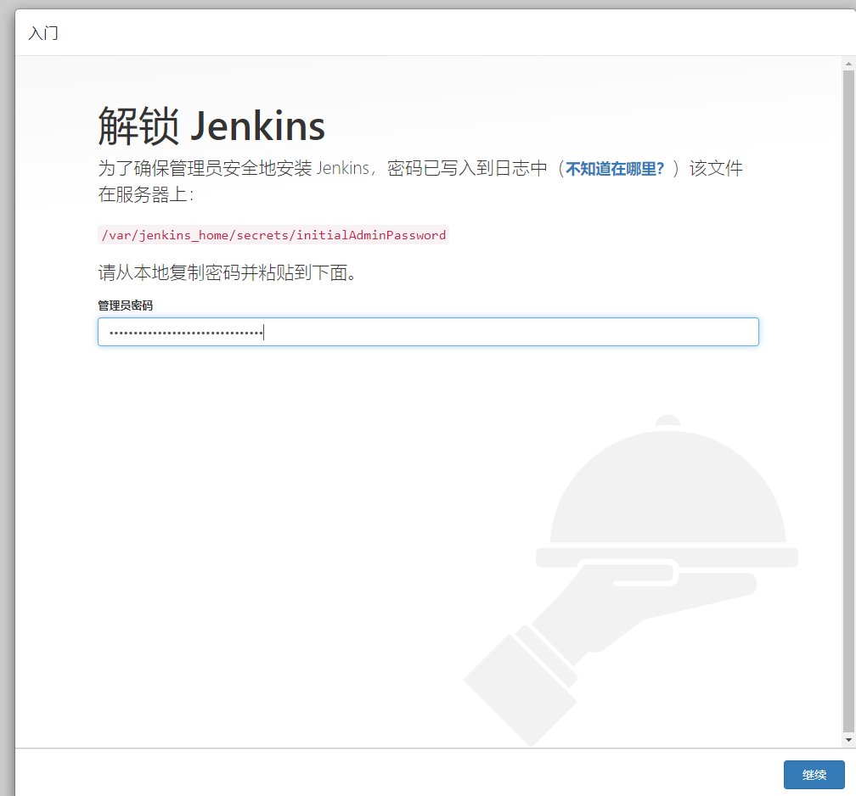856x796 pixels.
Task: Click the 解锁 Jenkins heading
Action: pyautogui.click(x=211, y=126)
